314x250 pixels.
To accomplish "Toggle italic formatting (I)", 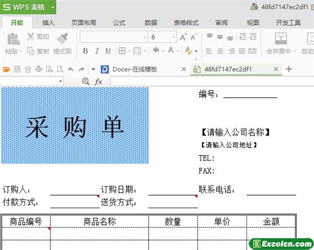I will tap(96, 51).
